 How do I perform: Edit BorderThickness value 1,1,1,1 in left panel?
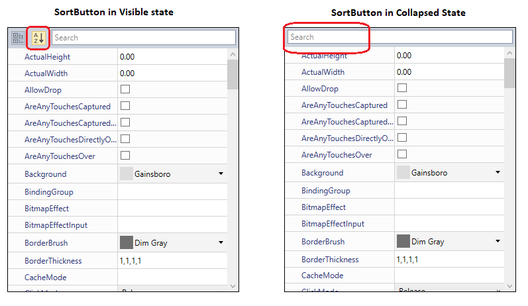(x=172, y=260)
